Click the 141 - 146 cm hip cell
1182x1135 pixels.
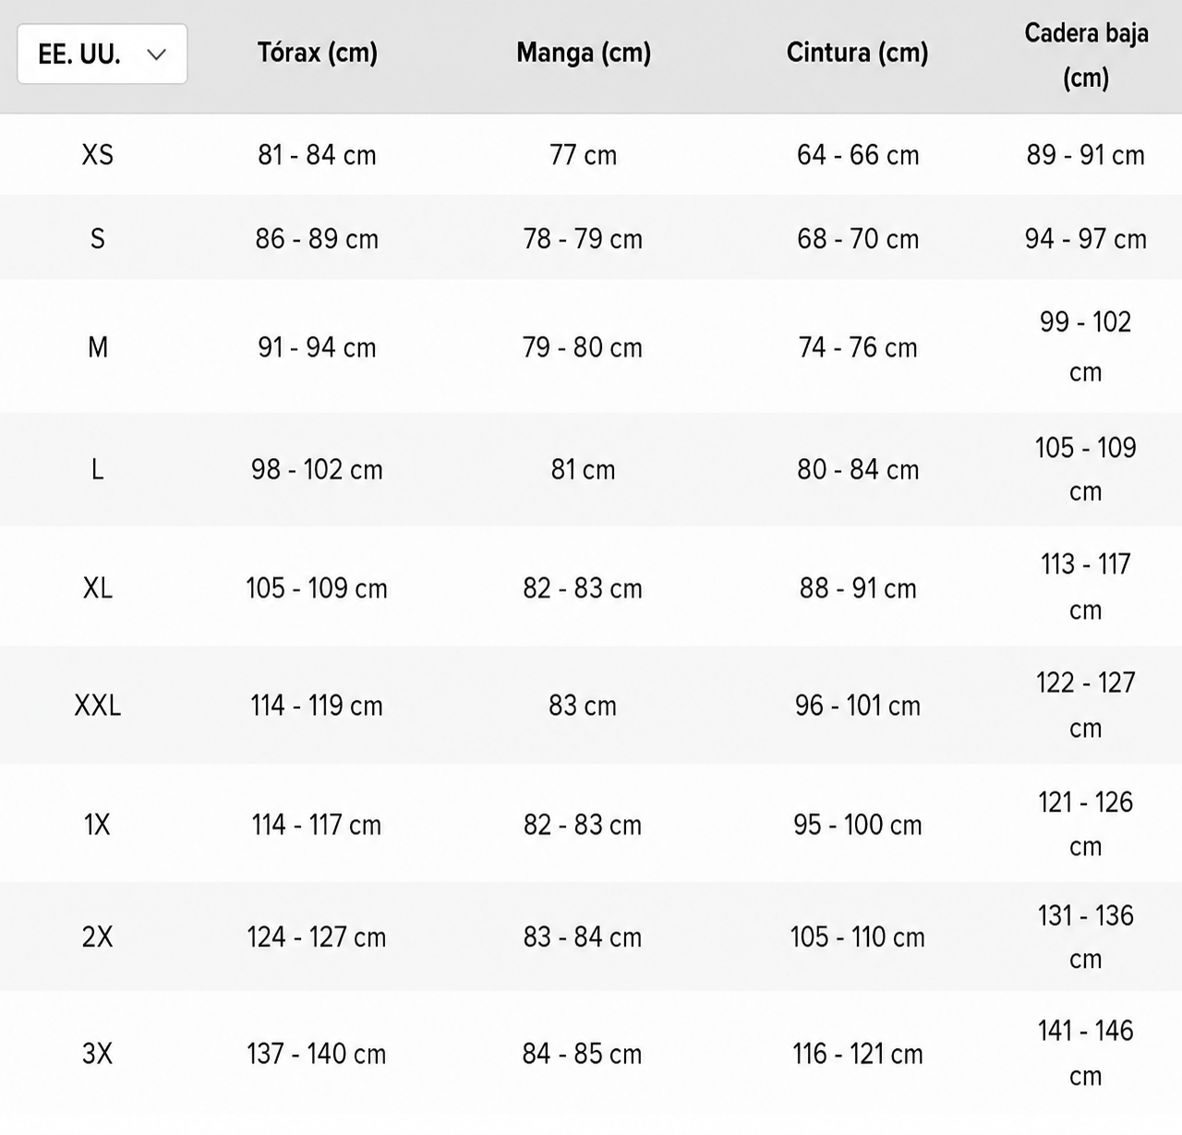tap(1086, 1053)
